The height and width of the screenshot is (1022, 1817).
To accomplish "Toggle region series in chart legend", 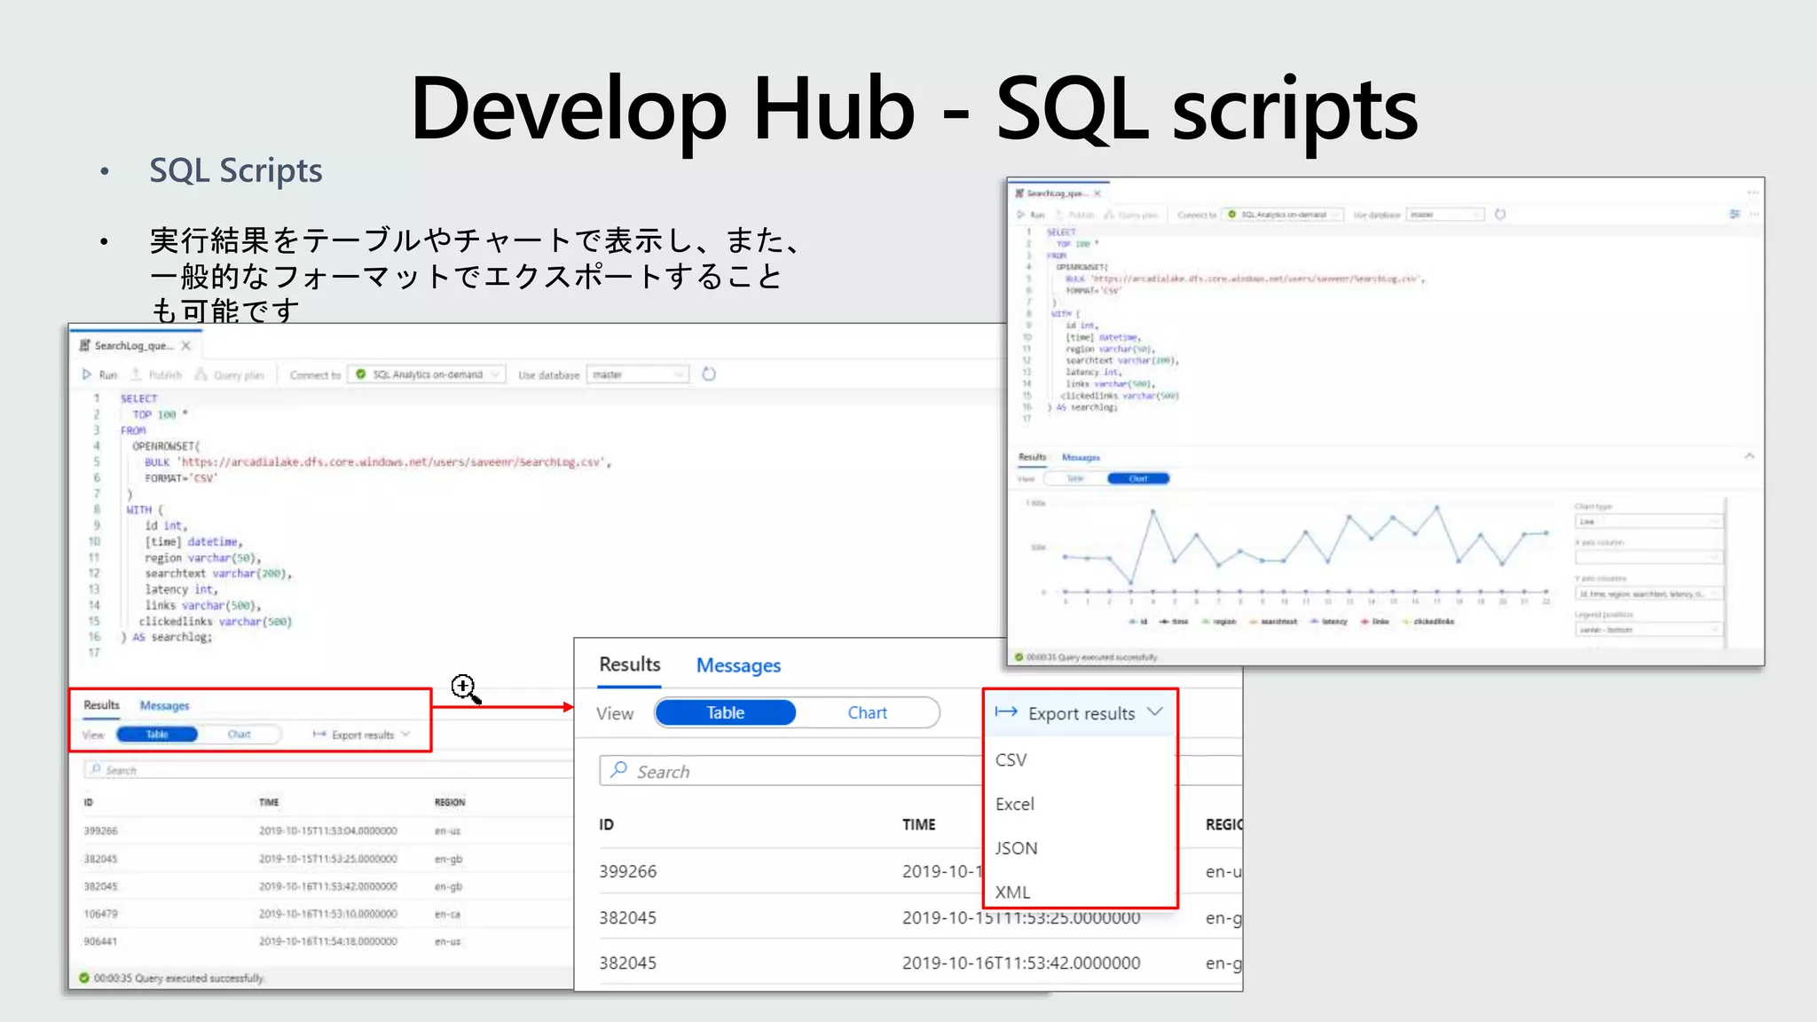I will pos(1218,622).
